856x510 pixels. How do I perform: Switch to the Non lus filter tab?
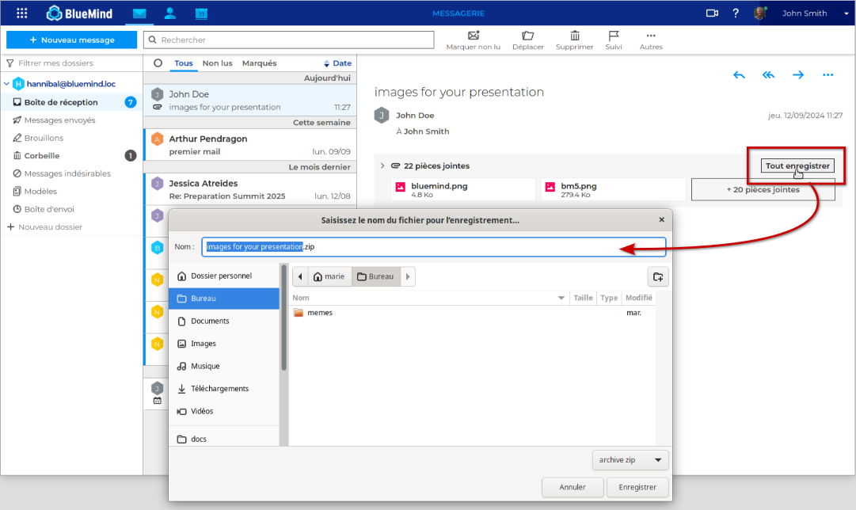click(x=217, y=63)
